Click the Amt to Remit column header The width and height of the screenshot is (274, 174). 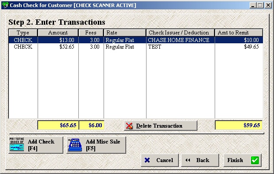[239, 33]
